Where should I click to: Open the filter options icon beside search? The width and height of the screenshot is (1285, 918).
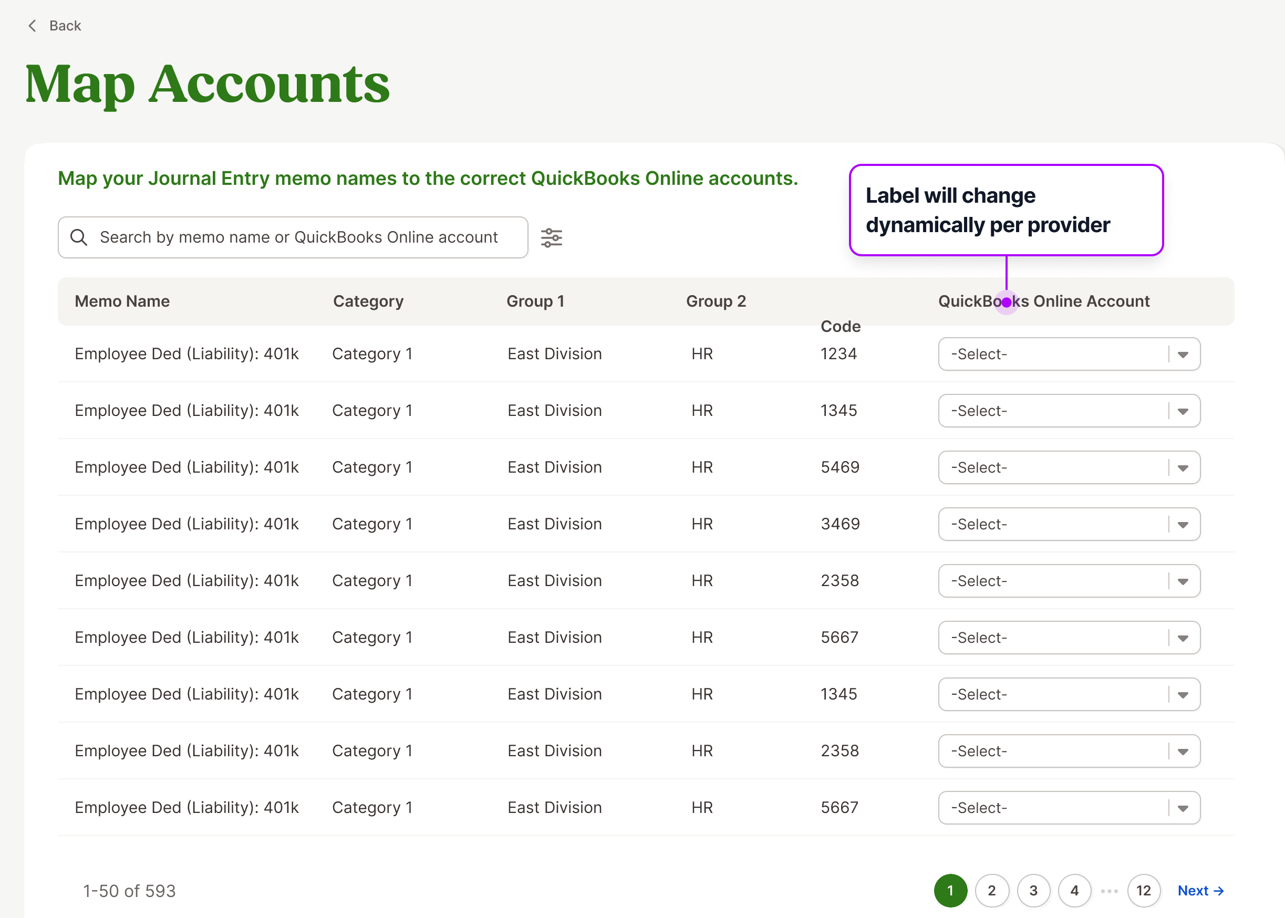tap(551, 237)
